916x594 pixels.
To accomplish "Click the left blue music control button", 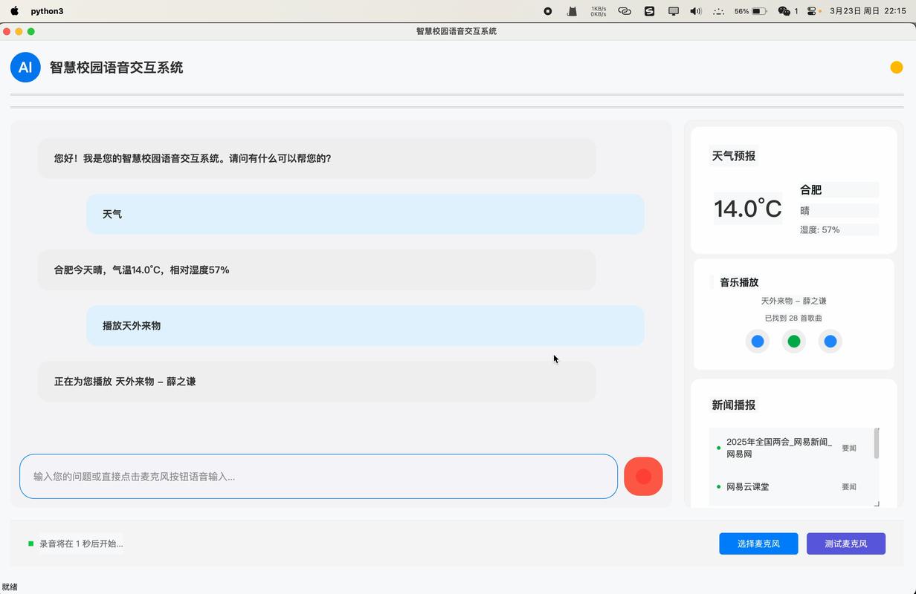I will pos(758,342).
